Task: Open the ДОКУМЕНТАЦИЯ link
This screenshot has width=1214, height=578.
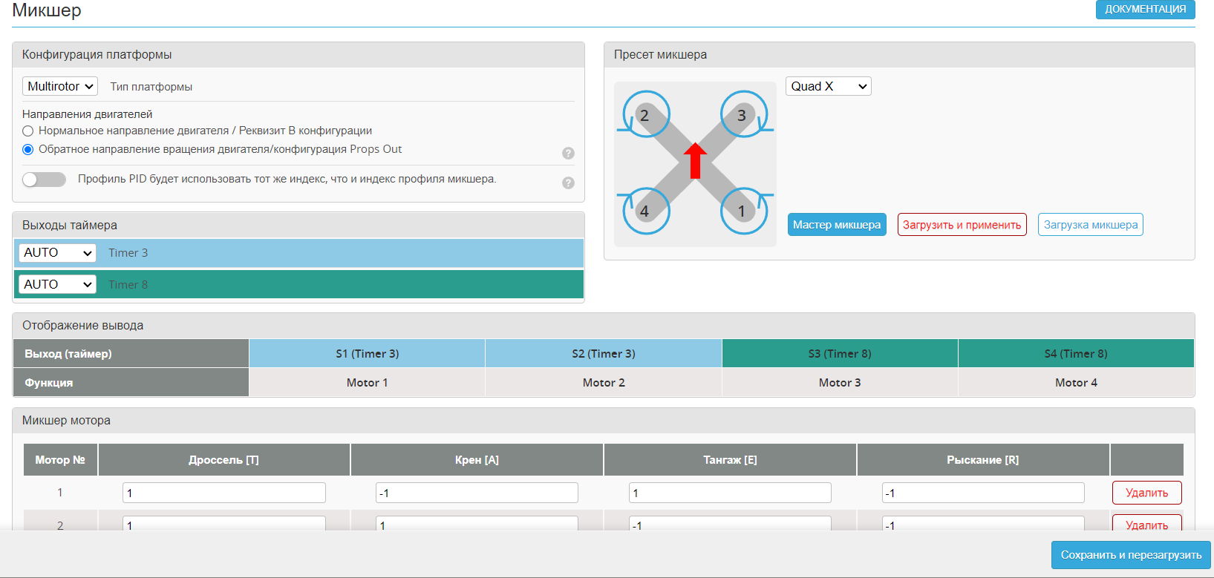Action: pos(1145,10)
